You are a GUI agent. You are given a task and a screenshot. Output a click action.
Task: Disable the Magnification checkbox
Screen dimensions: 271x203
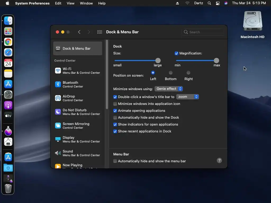click(177, 53)
